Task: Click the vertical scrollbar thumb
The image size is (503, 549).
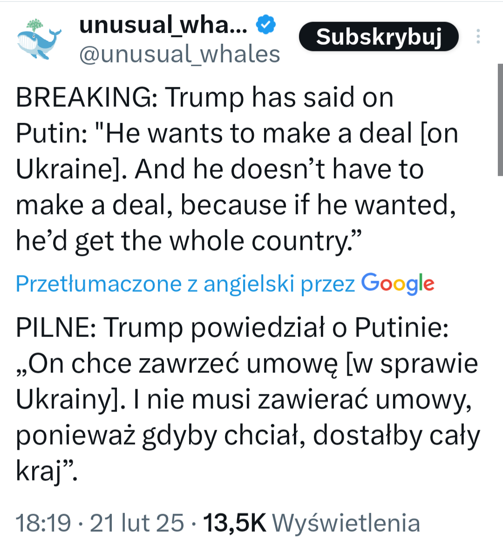Action: tap(500, 120)
